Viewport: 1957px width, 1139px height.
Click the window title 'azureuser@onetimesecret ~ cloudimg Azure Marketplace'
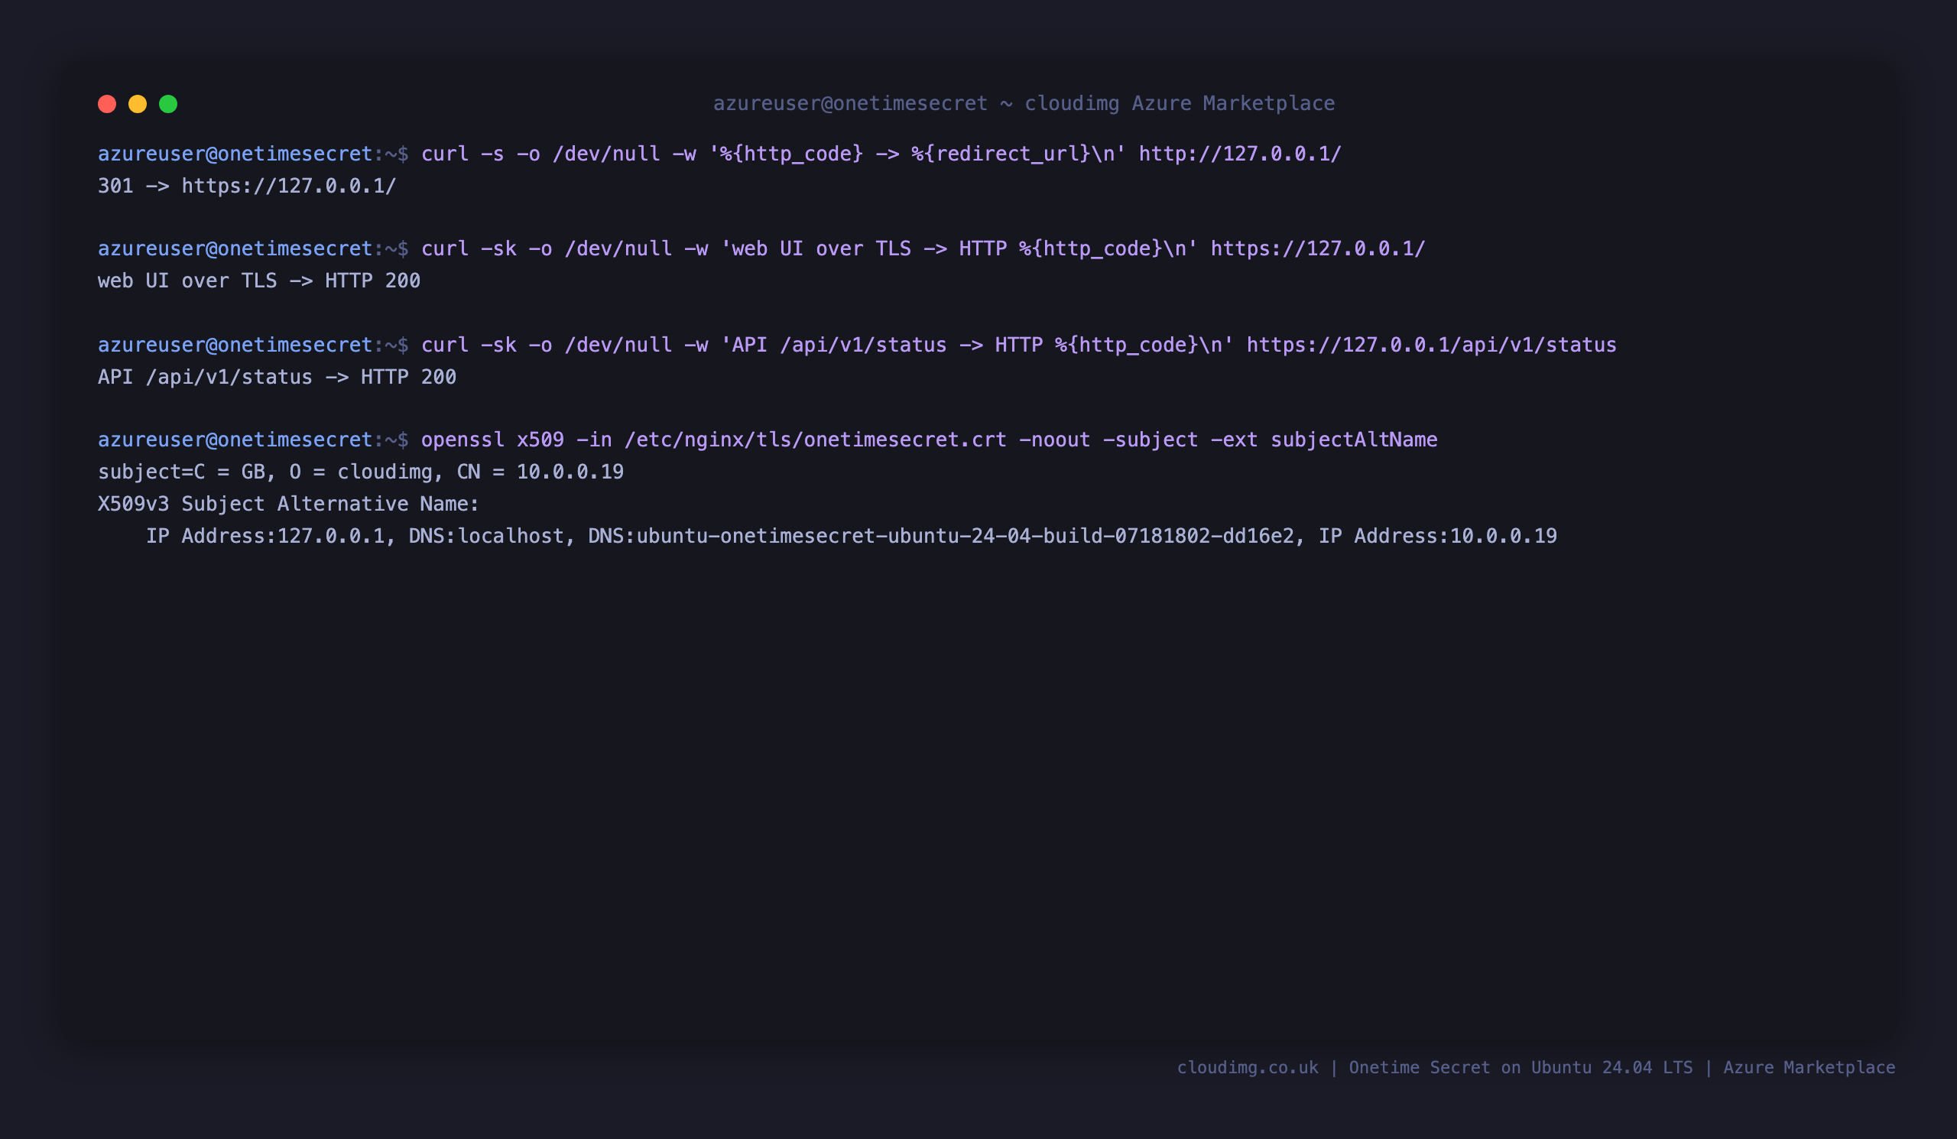(x=1024, y=103)
